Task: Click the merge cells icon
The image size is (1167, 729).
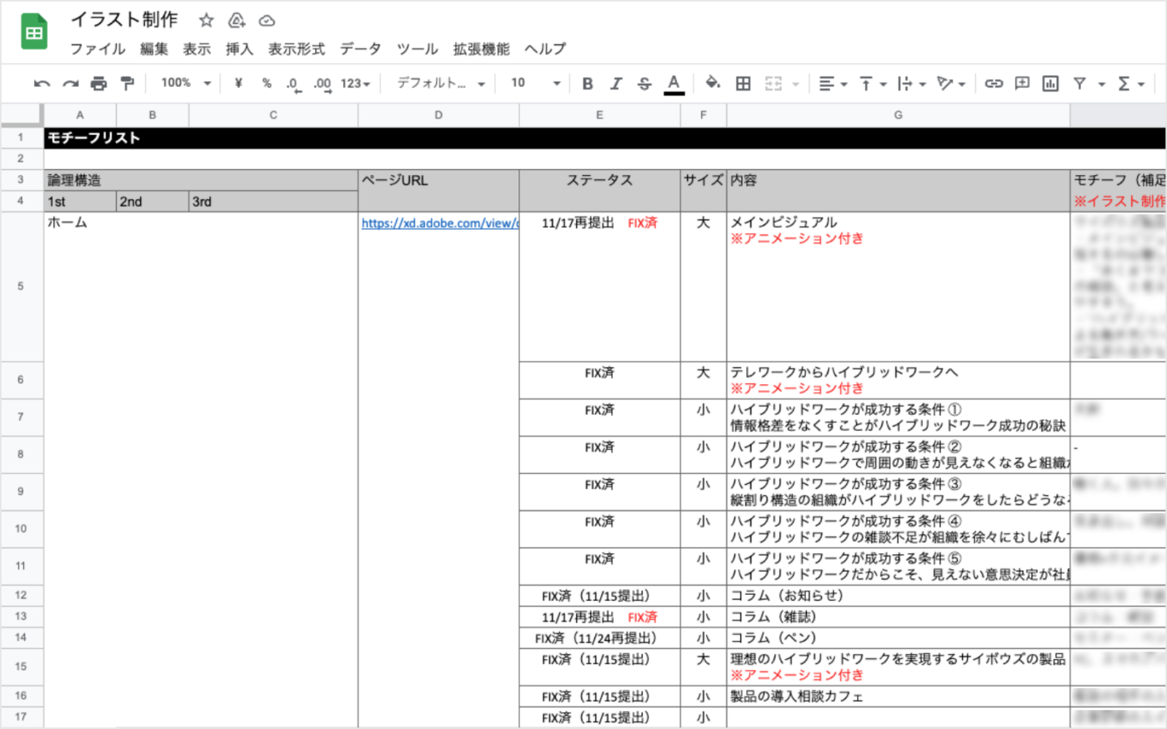Action: pos(774,83)
